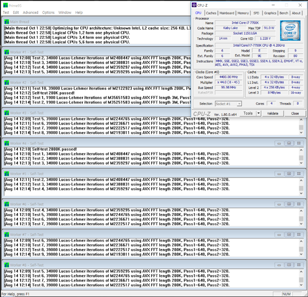Click the CPU-Z title bar icon
The width and height of the screenshot is (308, 297).
tap(194, 5)
